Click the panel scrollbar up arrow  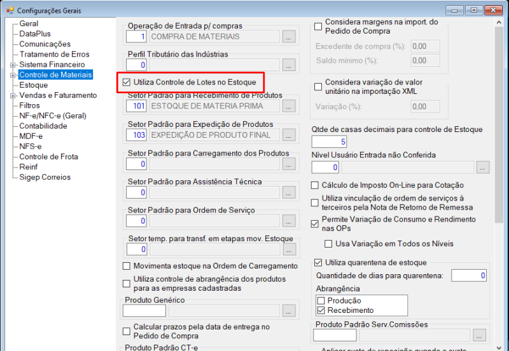(x=499, y=23)
